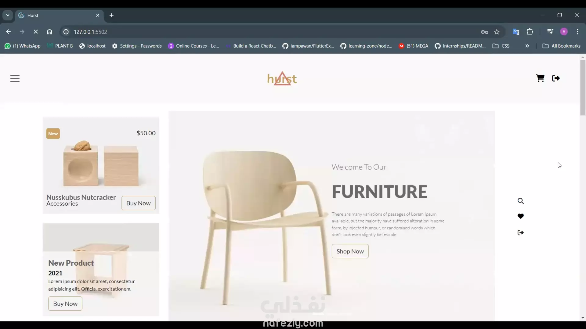Open the CSS bookmarks folder

click(x=501, y=46)
